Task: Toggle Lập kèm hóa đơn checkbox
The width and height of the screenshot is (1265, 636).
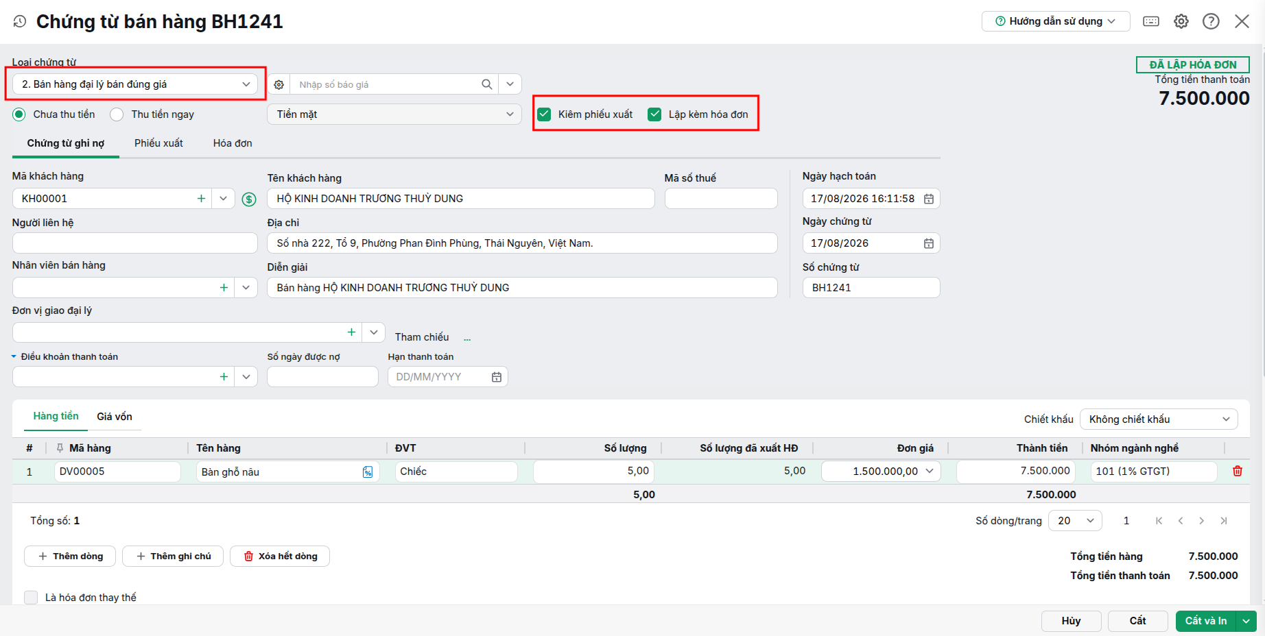Action: [654, 114]
